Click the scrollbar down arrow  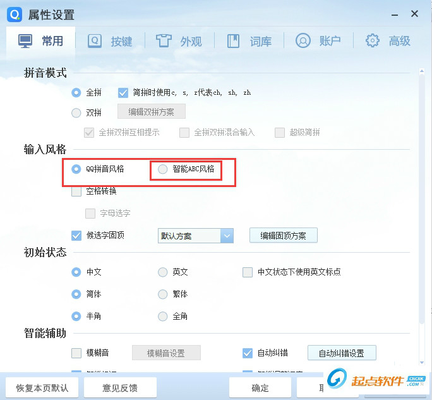pos(422,363)
